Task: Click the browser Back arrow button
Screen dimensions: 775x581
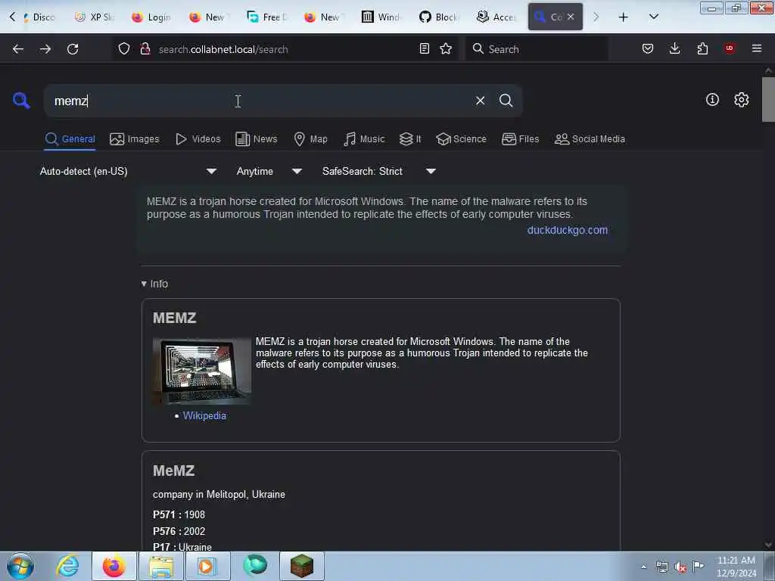Action: 18,49
